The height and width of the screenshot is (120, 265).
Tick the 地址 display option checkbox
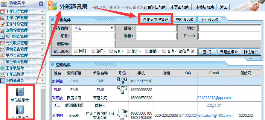[129, 51]
